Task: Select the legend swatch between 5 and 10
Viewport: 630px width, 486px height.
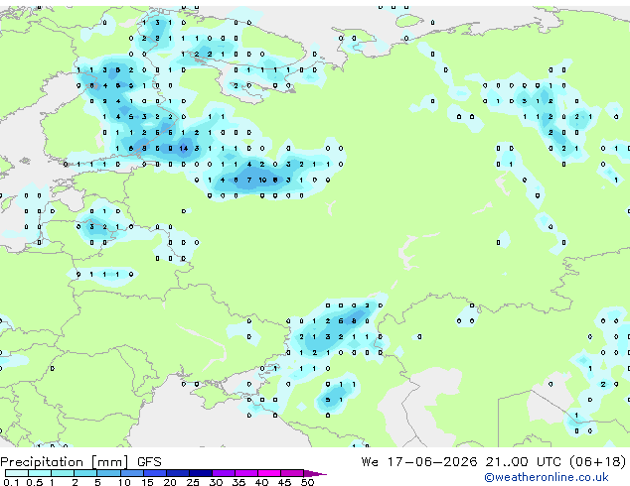Action: (x=108, y=473)
